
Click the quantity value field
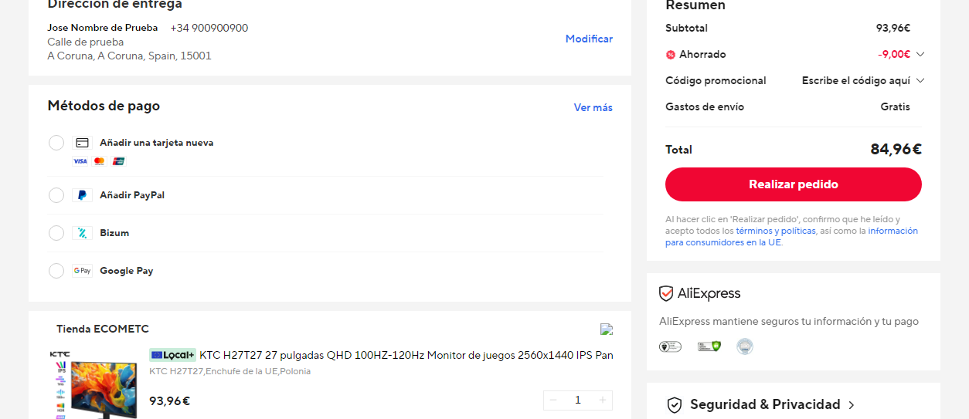click(578, 400)
